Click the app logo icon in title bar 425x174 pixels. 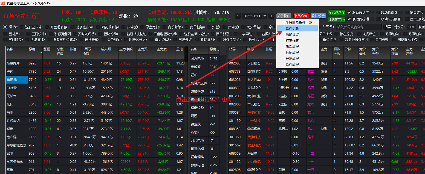click(3, 3)
